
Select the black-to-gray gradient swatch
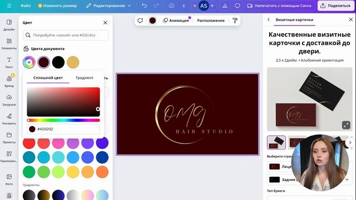tap(29, 195)
